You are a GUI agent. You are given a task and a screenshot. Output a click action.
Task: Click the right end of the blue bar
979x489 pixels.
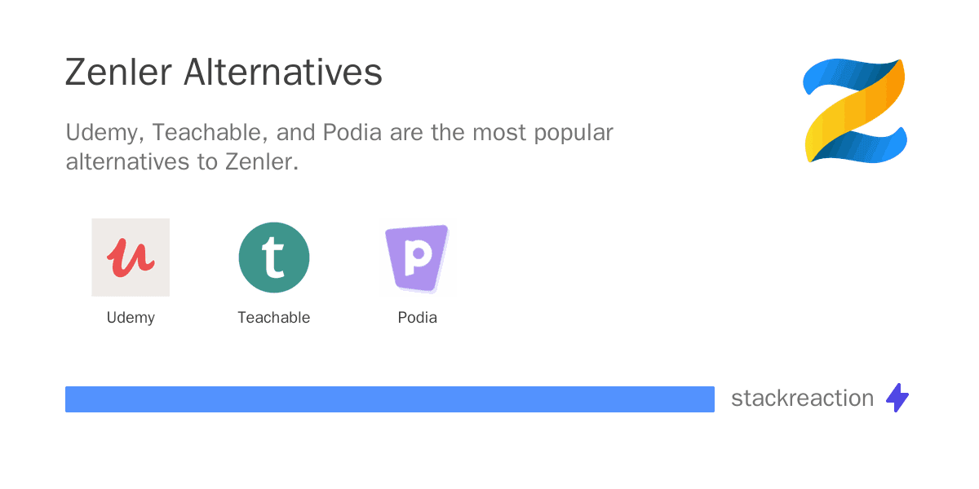(710, 399)
